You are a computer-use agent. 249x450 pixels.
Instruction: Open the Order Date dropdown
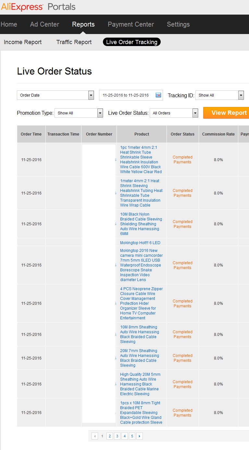[55, 95]
